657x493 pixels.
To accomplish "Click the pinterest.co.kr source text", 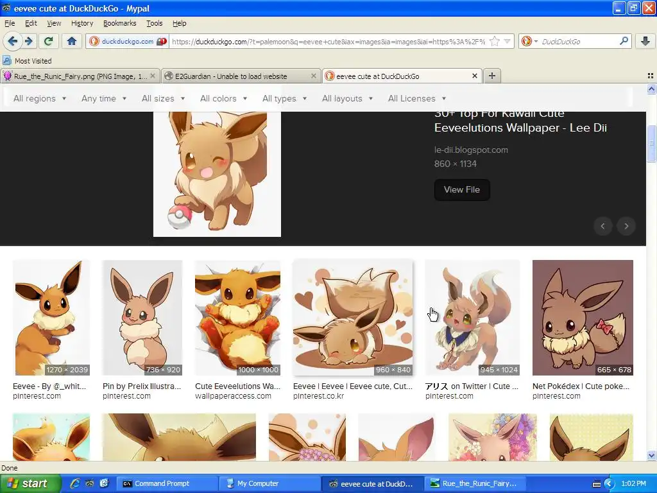I will pyautogui.click(x=318, y=395).
